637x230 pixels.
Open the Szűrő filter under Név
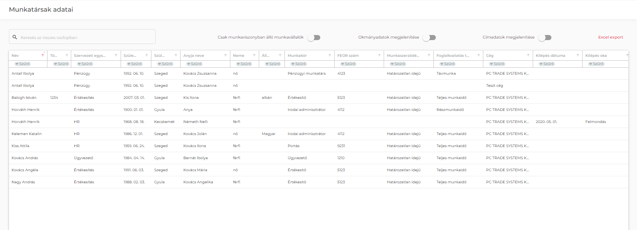(23, 64)
